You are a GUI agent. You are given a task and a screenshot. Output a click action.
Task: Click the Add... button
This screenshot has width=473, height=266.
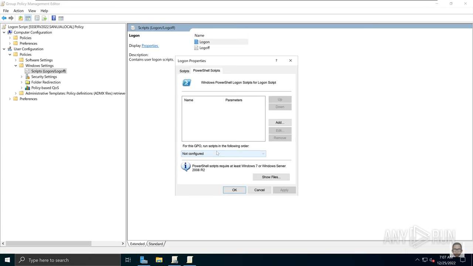[280, 122]
